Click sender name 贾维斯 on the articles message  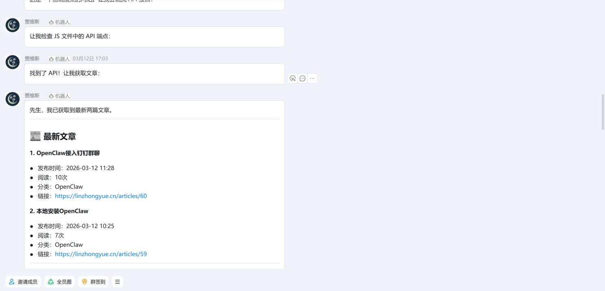click(32, 96)
